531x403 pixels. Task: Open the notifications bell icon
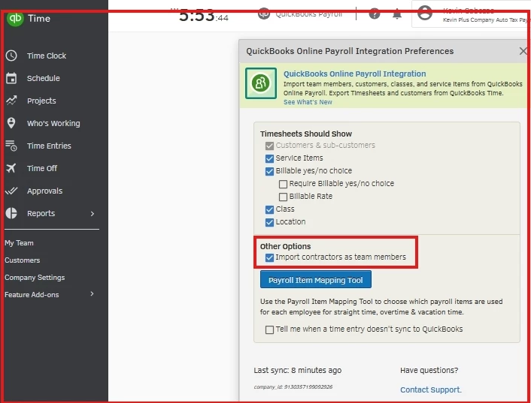tap(397, 14)
